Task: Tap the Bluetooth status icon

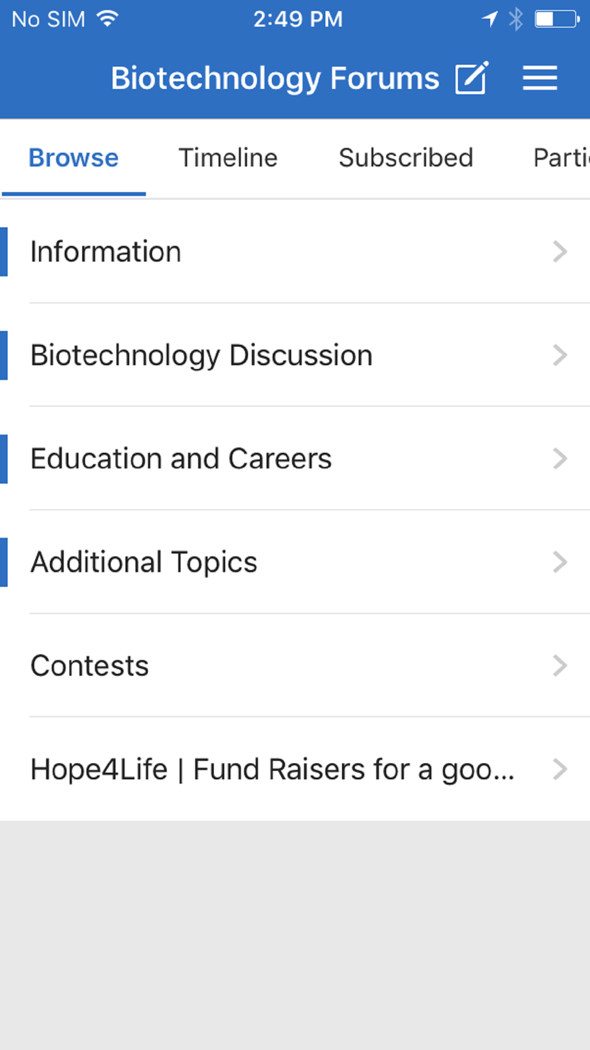Action: (516, 19)
